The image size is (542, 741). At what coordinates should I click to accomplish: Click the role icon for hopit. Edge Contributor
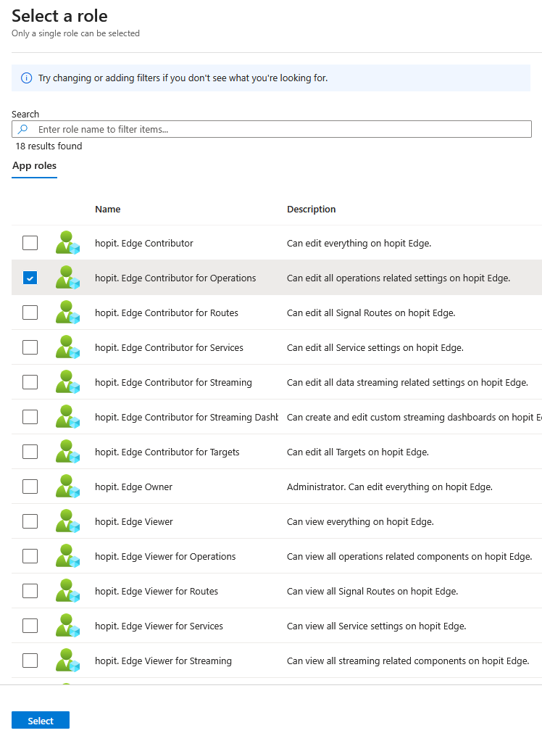click(x=67, y=243)
